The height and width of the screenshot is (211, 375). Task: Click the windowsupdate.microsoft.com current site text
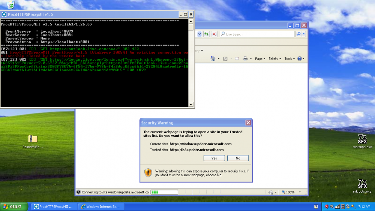click(x=200, y=144)
